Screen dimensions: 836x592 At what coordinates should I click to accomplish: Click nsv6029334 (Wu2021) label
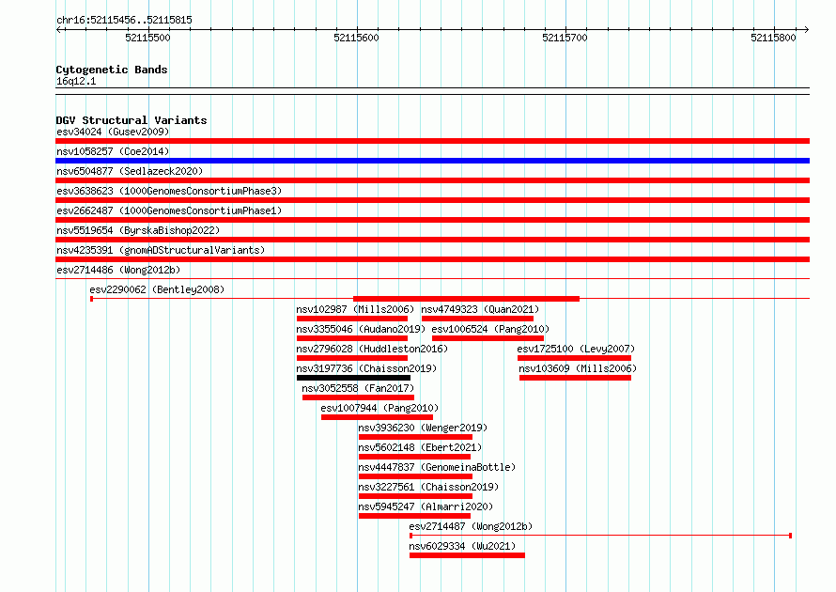pyautogui.click(x=462, y=546)
